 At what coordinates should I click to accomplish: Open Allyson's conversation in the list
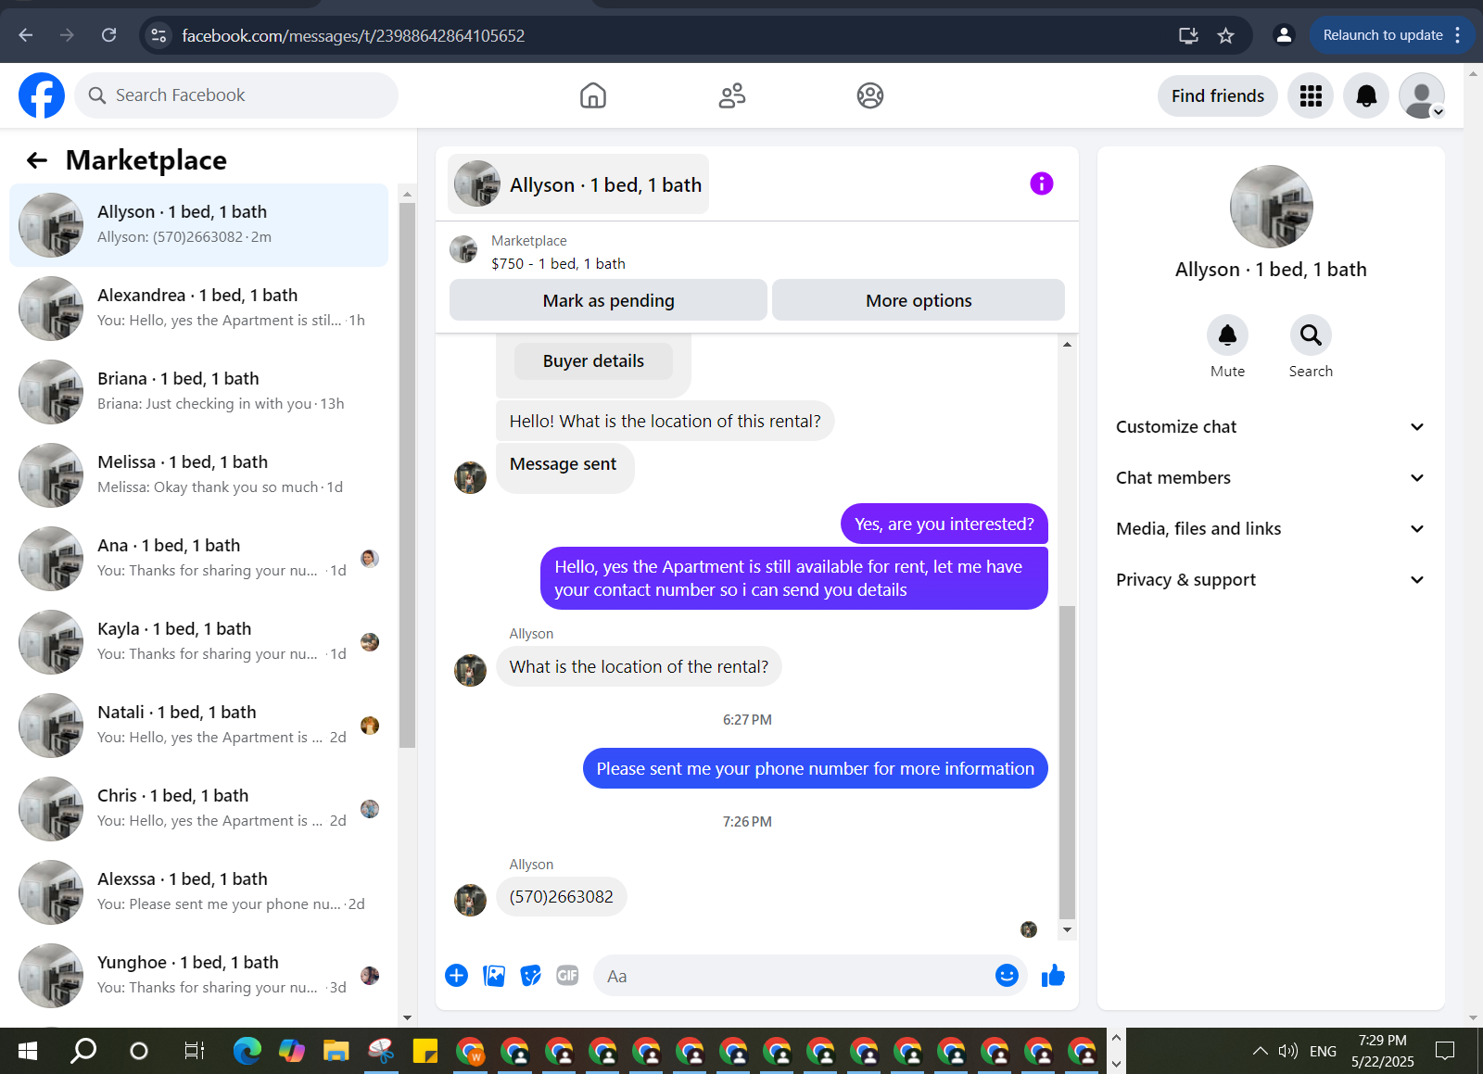[x=198, y=225]
